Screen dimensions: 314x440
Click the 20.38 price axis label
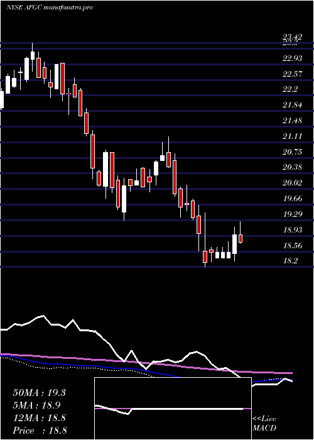[x=293, y=167]
